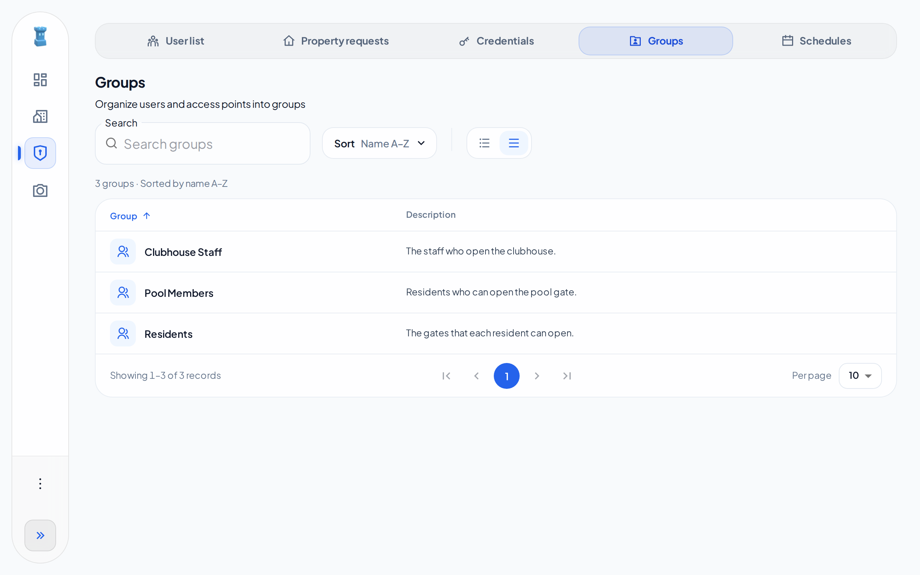The width and height of the screenshot is (920, 575).
Task: Click the Clubhouse Staff group icon
Action: [123, 252]
